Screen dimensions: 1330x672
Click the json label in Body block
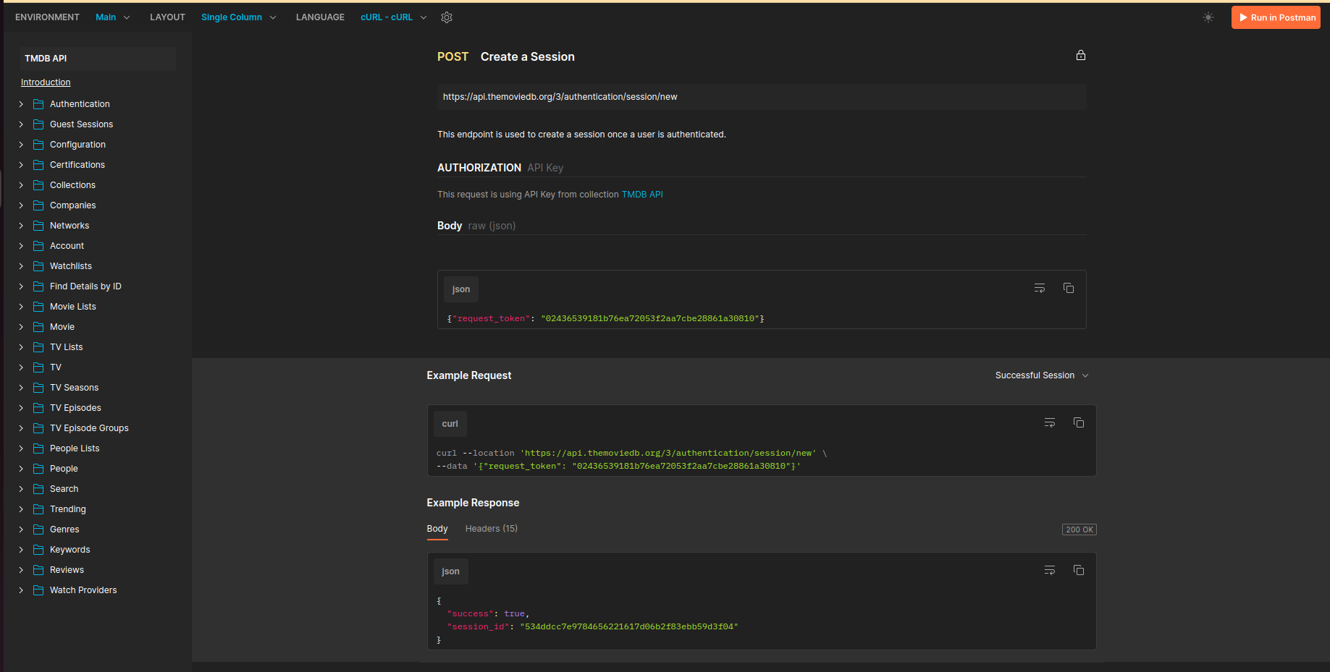point(461,289)
